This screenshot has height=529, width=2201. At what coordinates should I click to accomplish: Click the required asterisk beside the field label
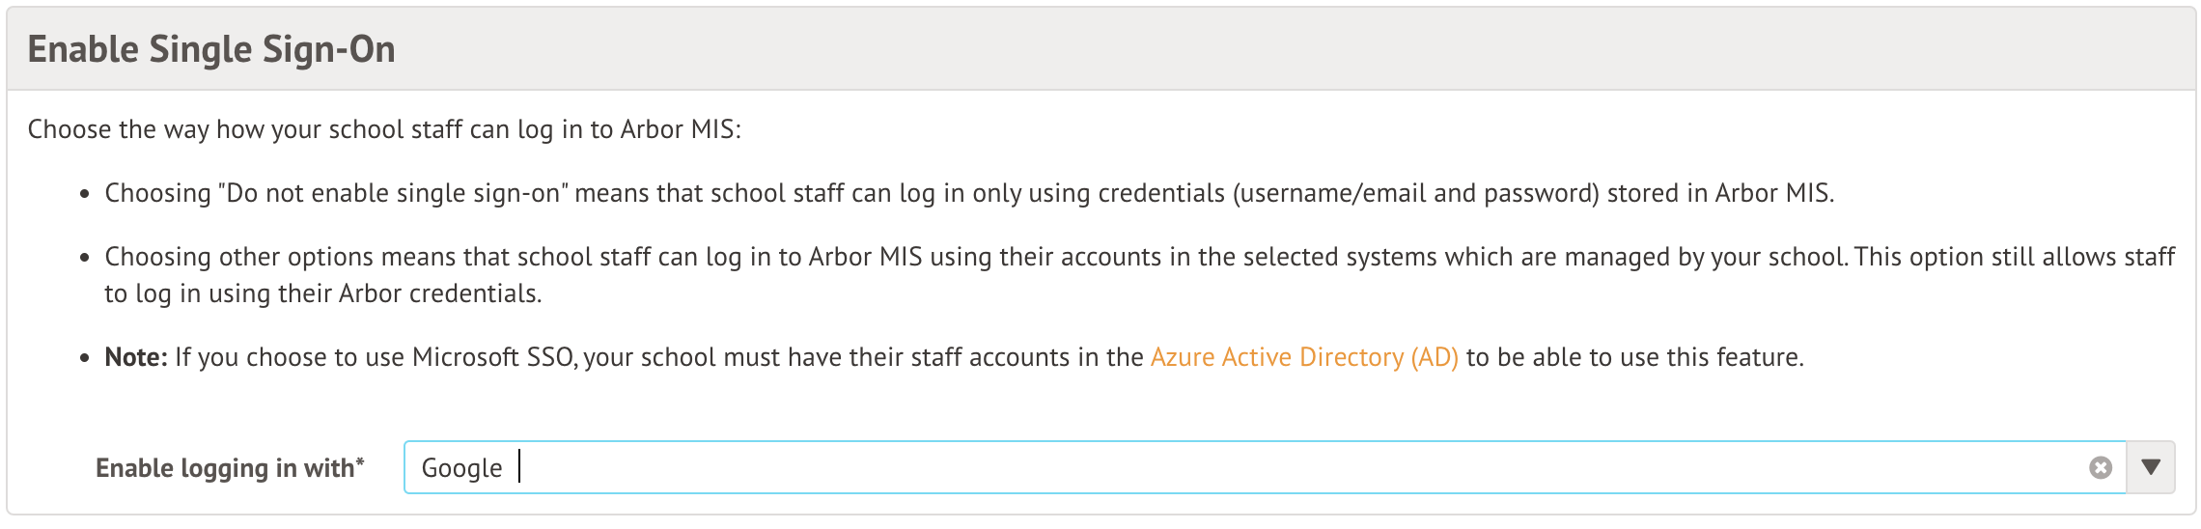(360, 464)
